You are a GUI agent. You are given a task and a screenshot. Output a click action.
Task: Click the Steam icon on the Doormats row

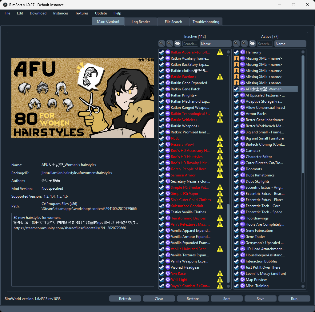[237, 169]
